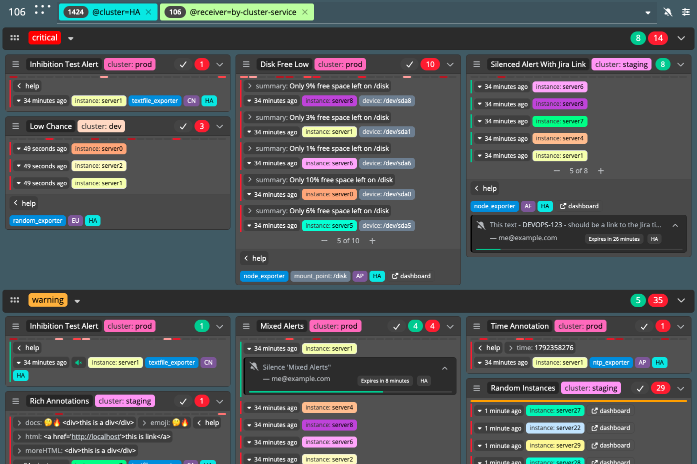Screen dimensions: 697x464
Task: Open the settings sliders icon in top bar
Action: point(686,12)
